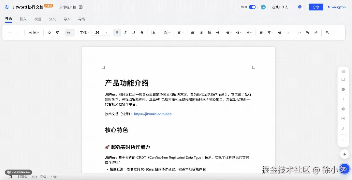Insert a code block

299,33
